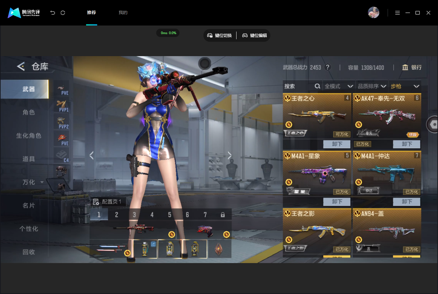Click the locked loadout slot icon
Image resolution: width=438 pixels, height=294 pixels.
pyautogui.click(x=223, y=215)
